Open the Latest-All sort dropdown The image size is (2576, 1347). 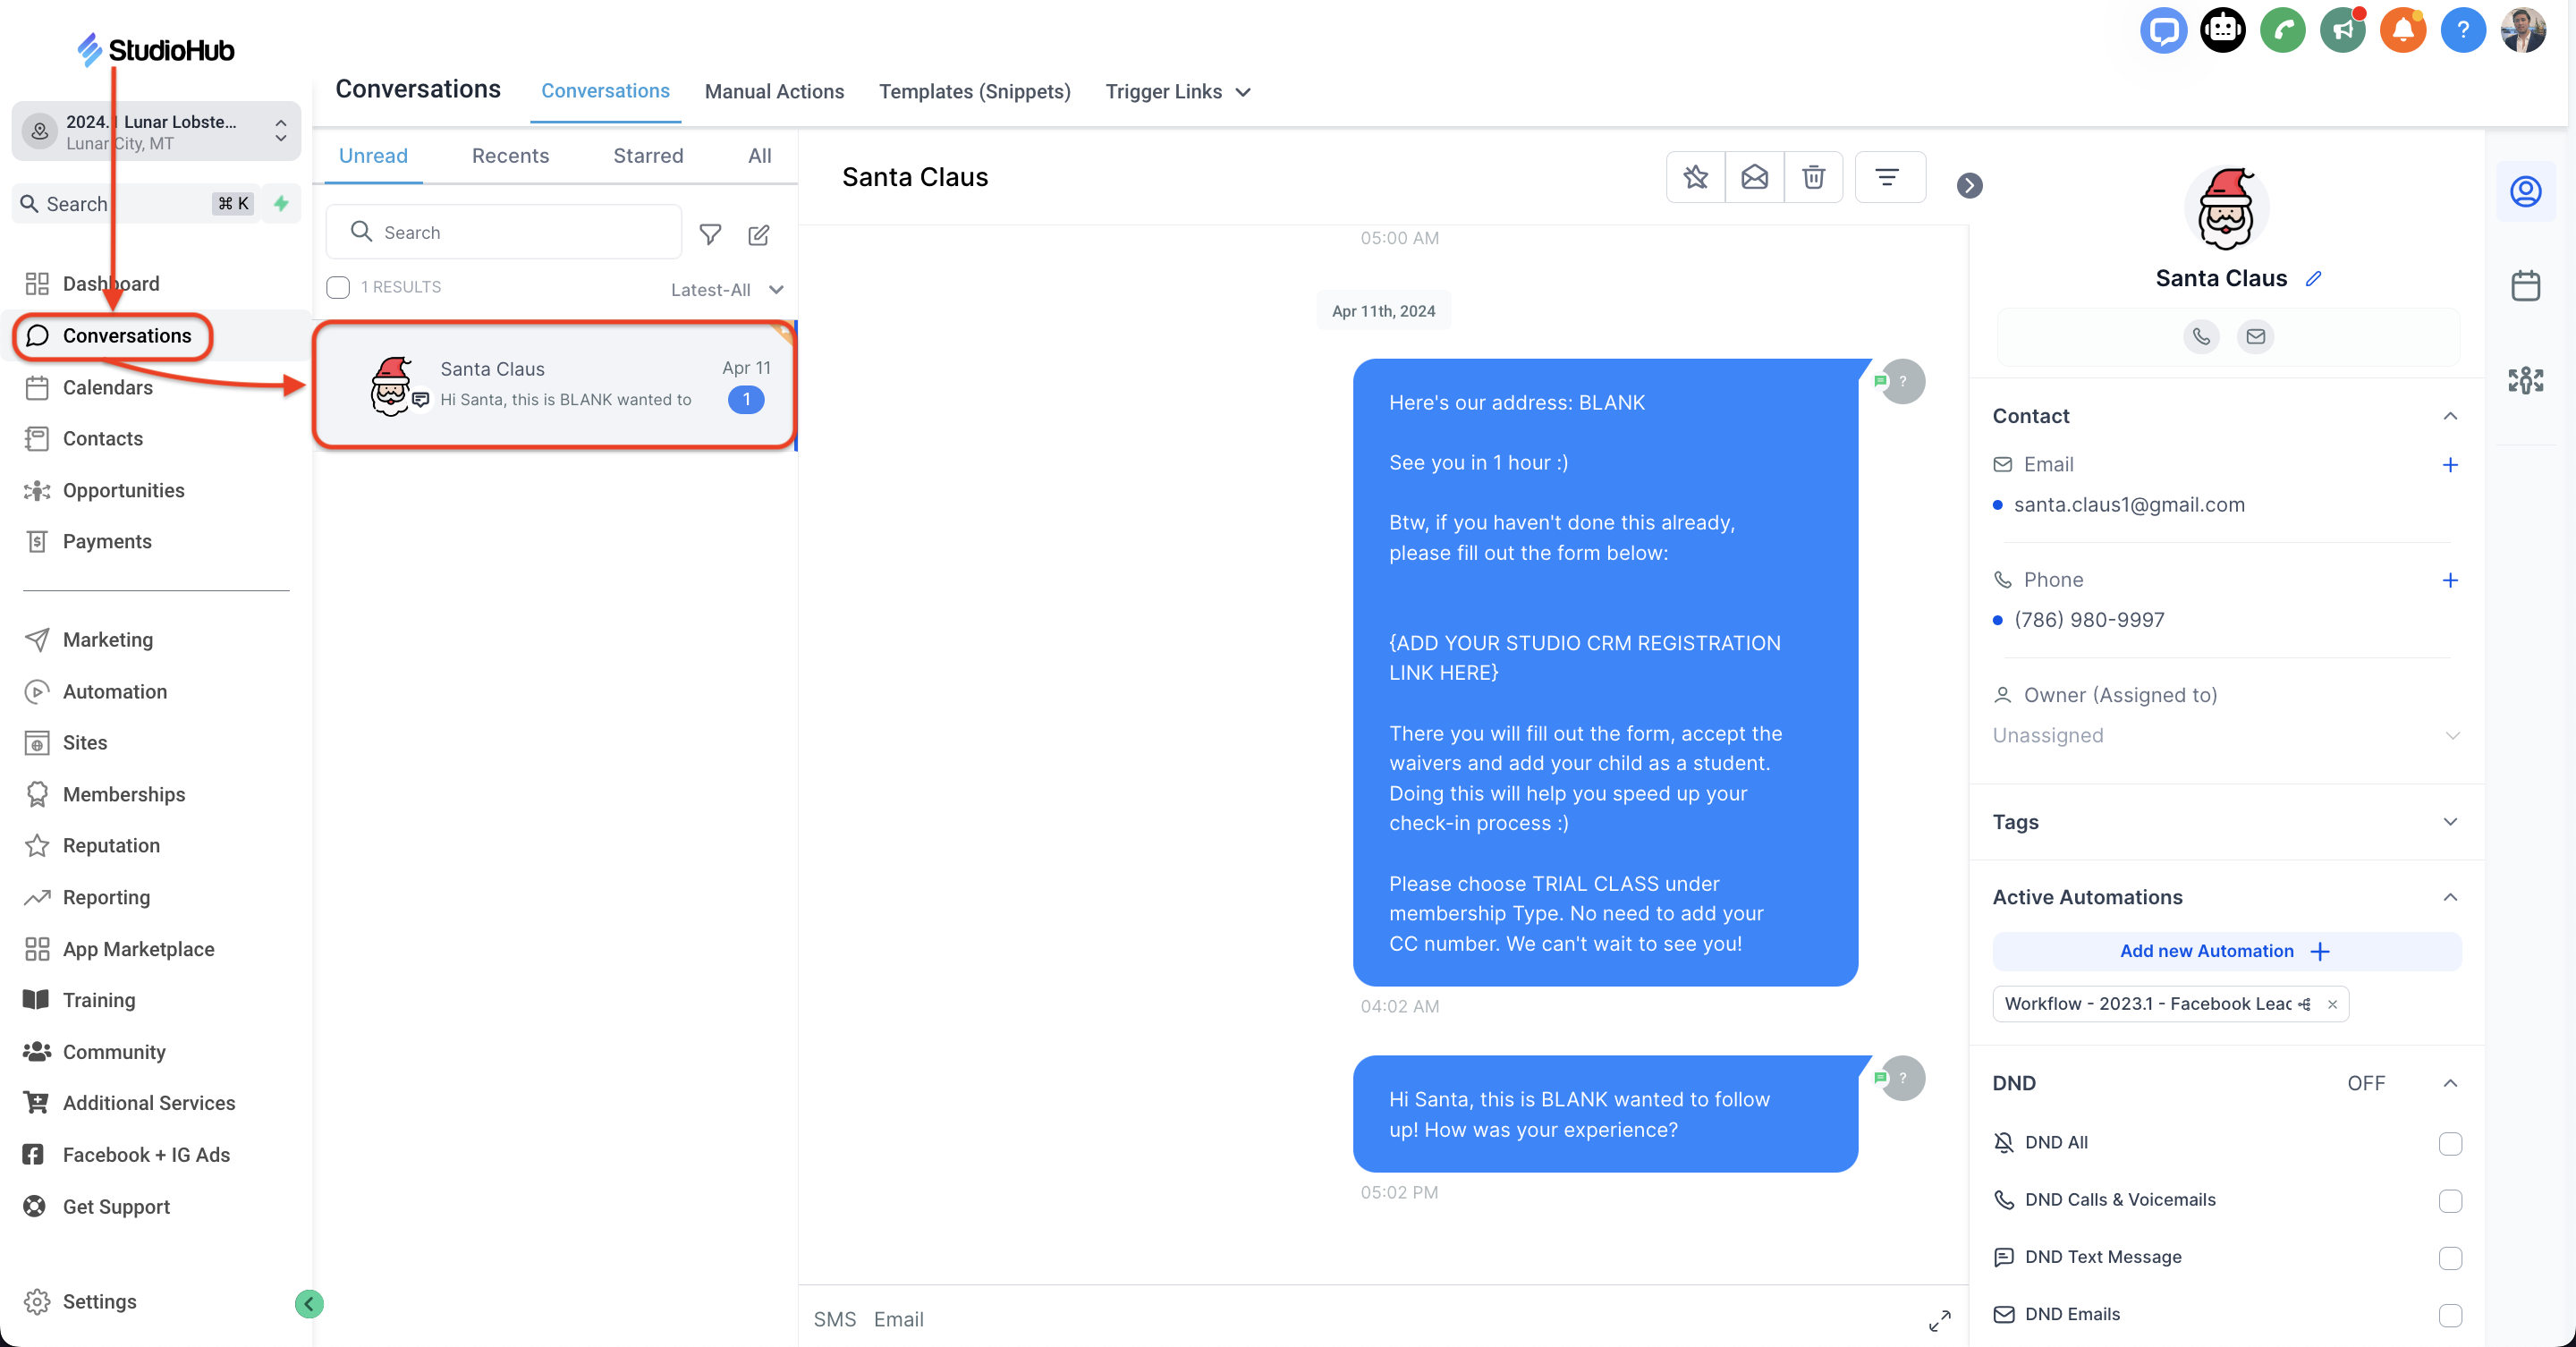(727, 290)
